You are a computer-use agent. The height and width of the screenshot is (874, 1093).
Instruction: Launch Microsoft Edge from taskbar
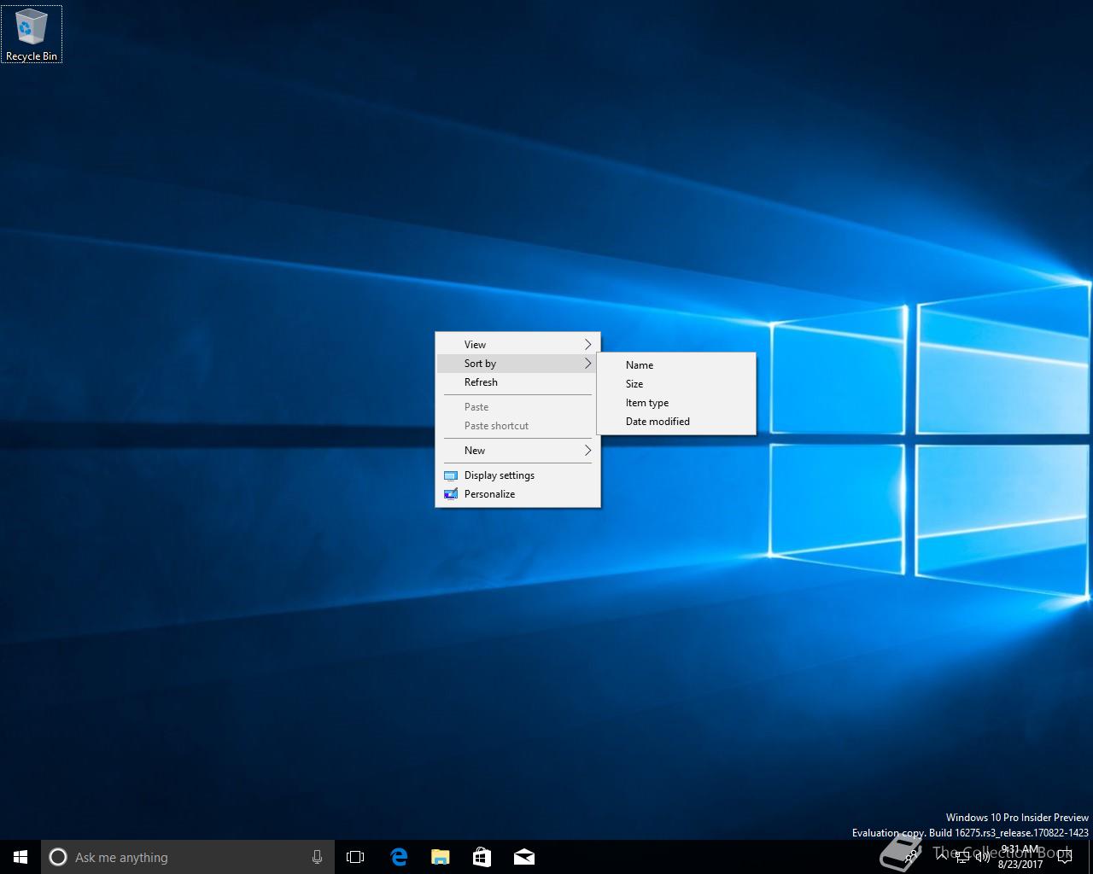point(398,857)
